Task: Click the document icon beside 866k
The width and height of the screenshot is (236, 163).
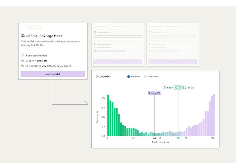Action: click(164, 88)
